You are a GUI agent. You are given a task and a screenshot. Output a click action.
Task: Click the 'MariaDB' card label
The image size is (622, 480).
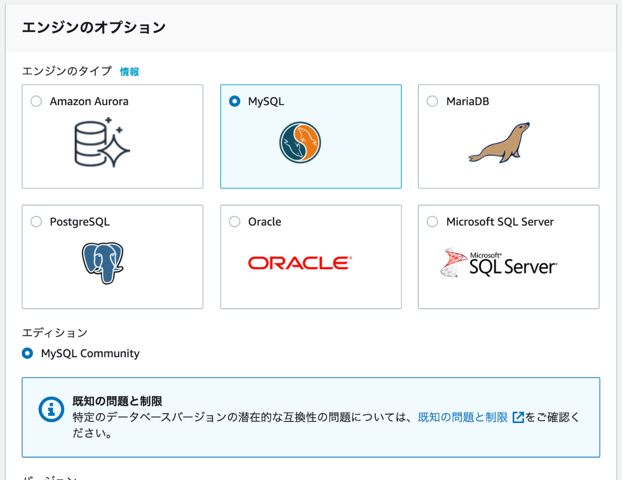pyautogui.click(x=468, y=101)
